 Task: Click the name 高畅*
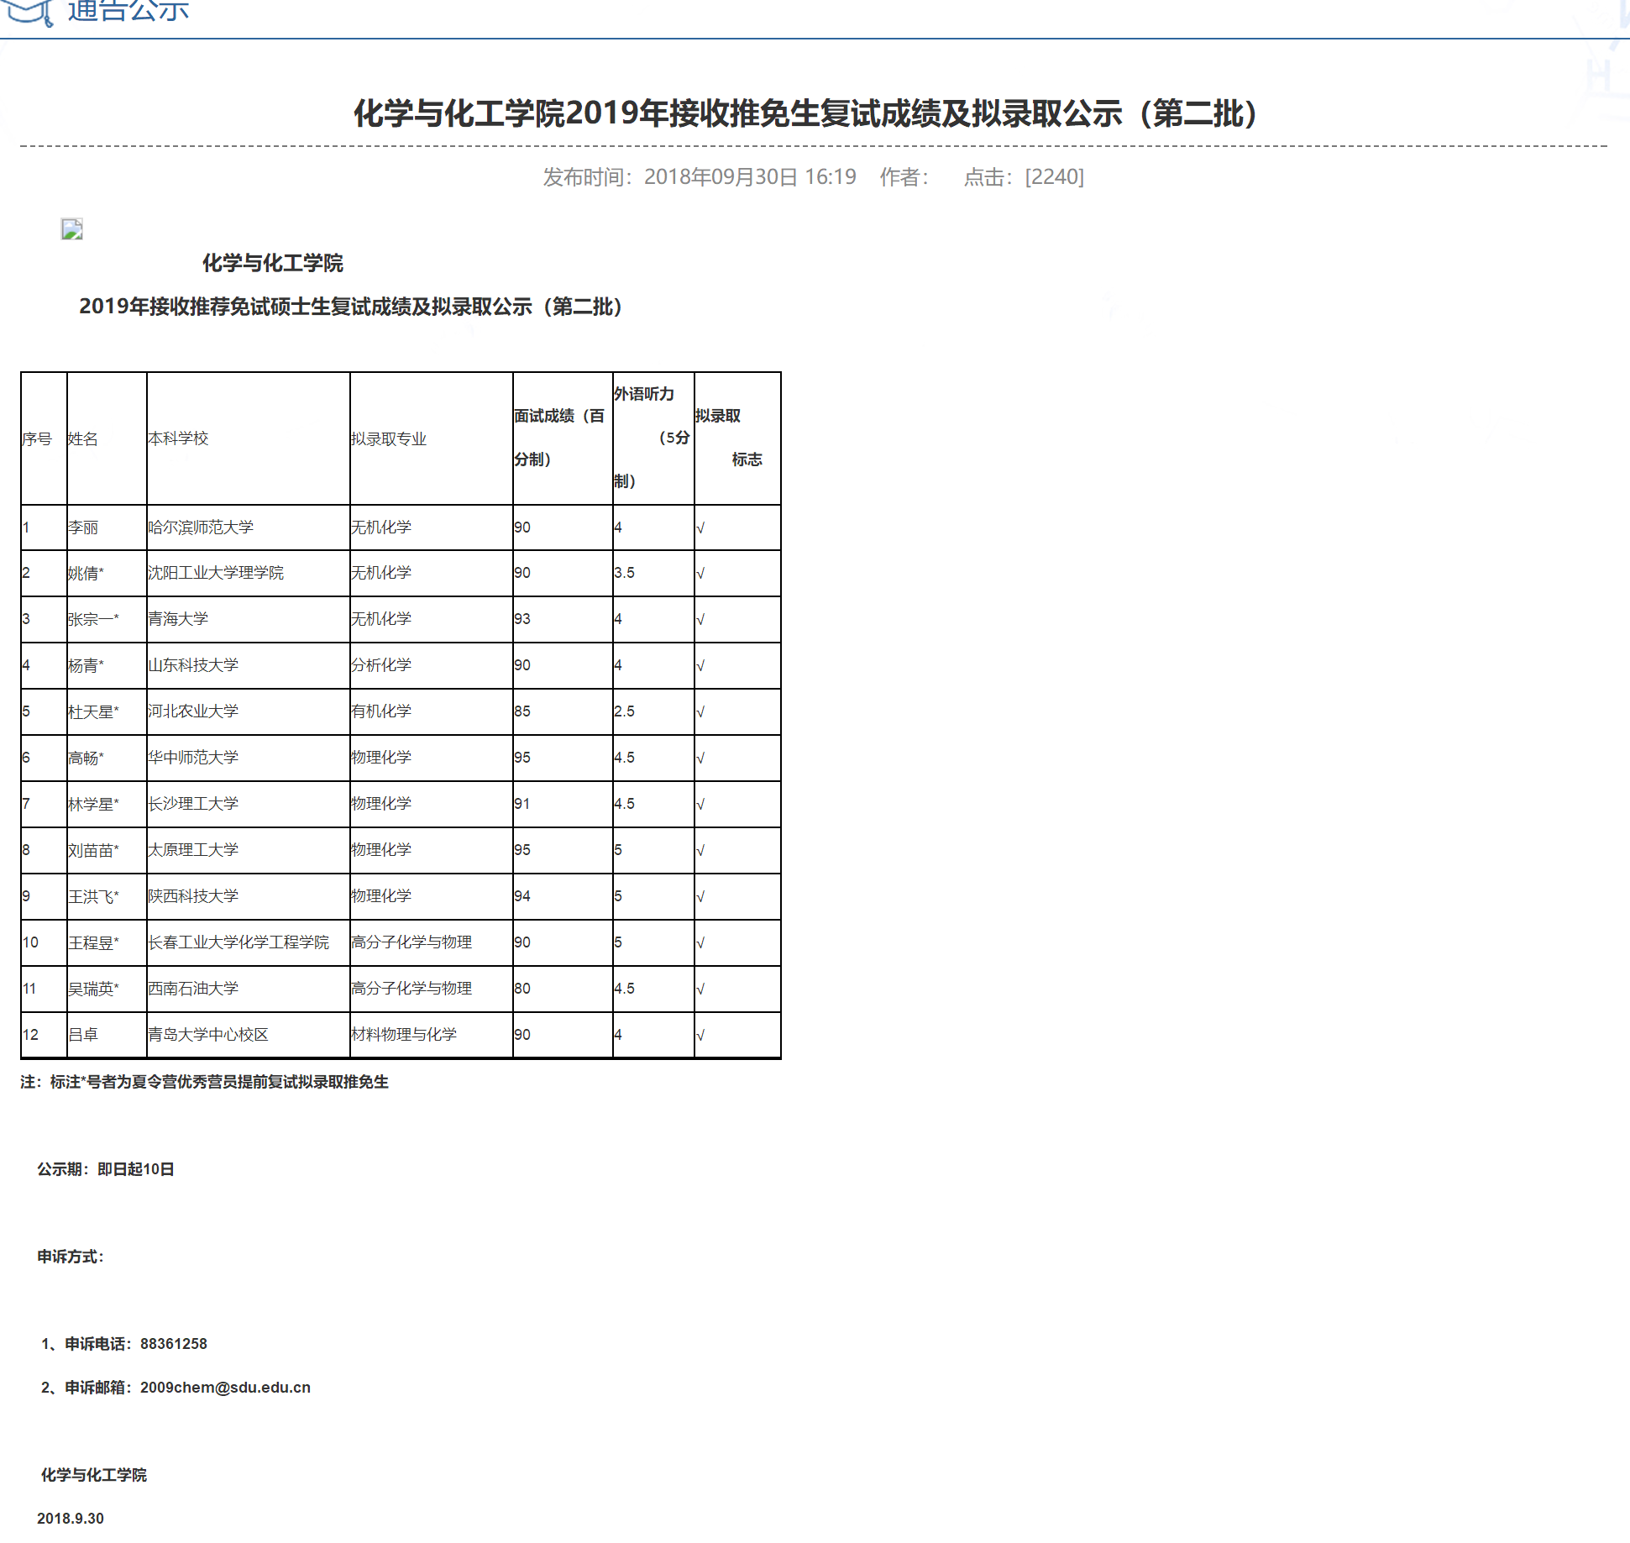point(86,758)
